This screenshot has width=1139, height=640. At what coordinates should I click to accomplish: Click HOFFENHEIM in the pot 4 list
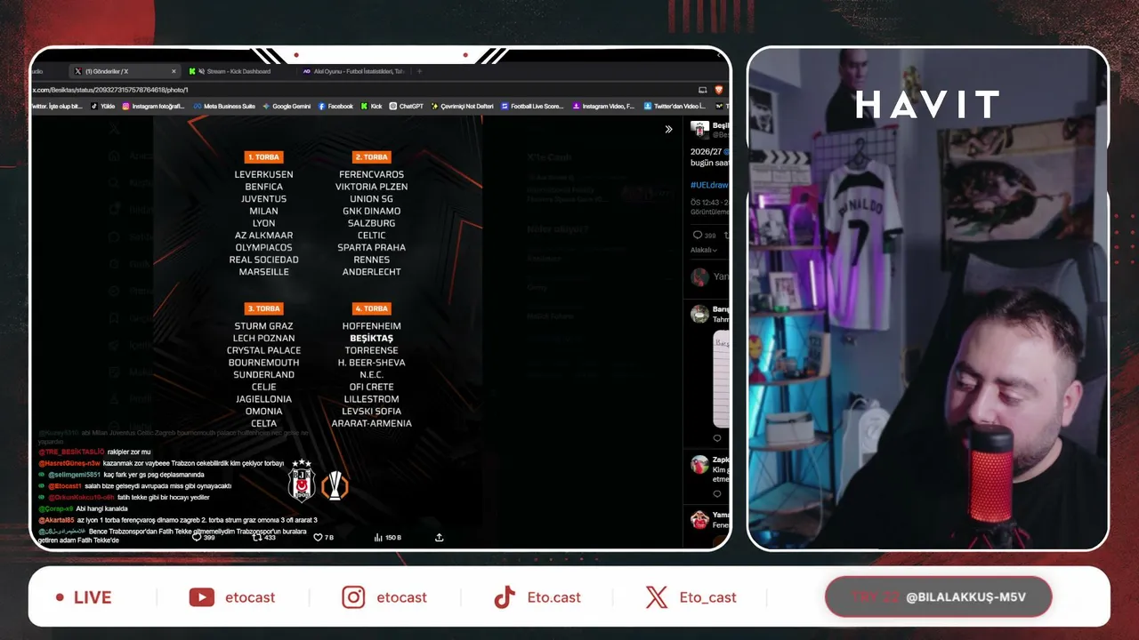371,326
